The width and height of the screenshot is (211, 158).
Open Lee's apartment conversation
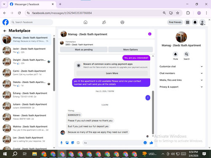[26, 139]
